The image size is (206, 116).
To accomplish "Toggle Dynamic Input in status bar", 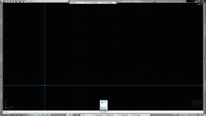I will pyautogui.click(x=45, y=115).
